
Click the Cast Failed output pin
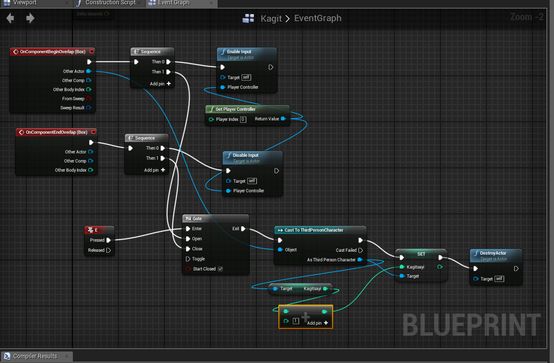(x=360, y=250)
